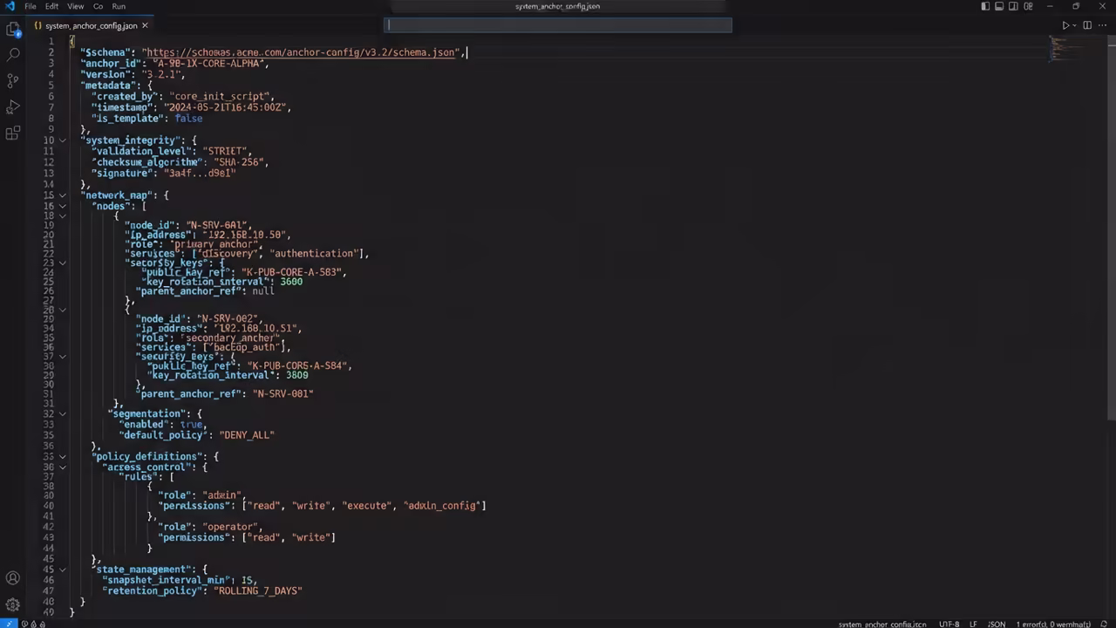The width and height of the screenshot is (1116, 628).
Task: Toggle the bottom panel layout icon
Action: coord(999,6)
